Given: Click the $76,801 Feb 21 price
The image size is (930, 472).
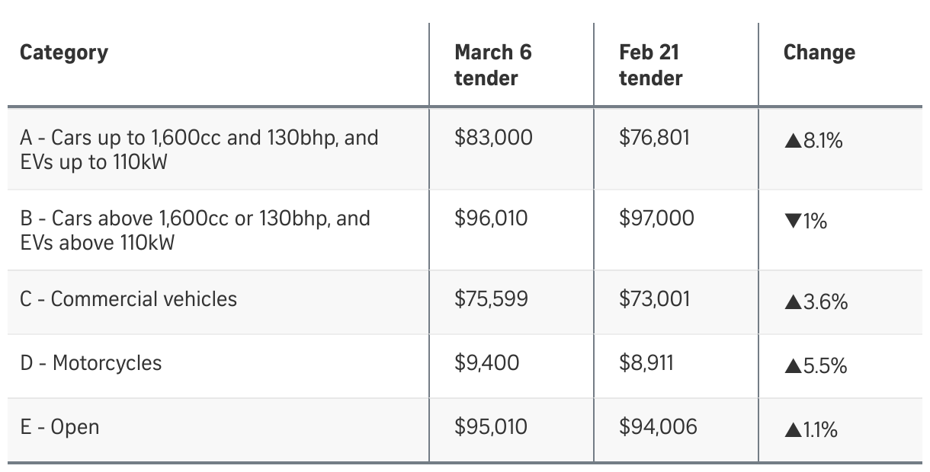Looking at the screenshot, I should [x=654, y=138].
